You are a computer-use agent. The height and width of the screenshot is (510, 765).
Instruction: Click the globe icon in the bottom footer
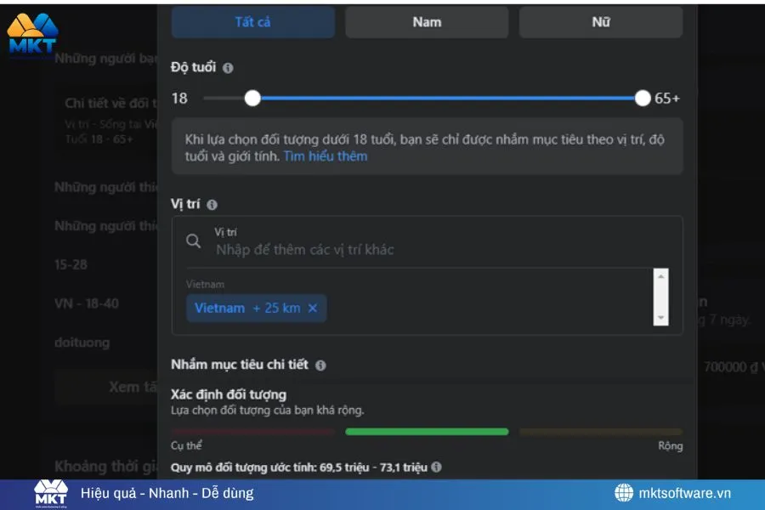(624, 493)
